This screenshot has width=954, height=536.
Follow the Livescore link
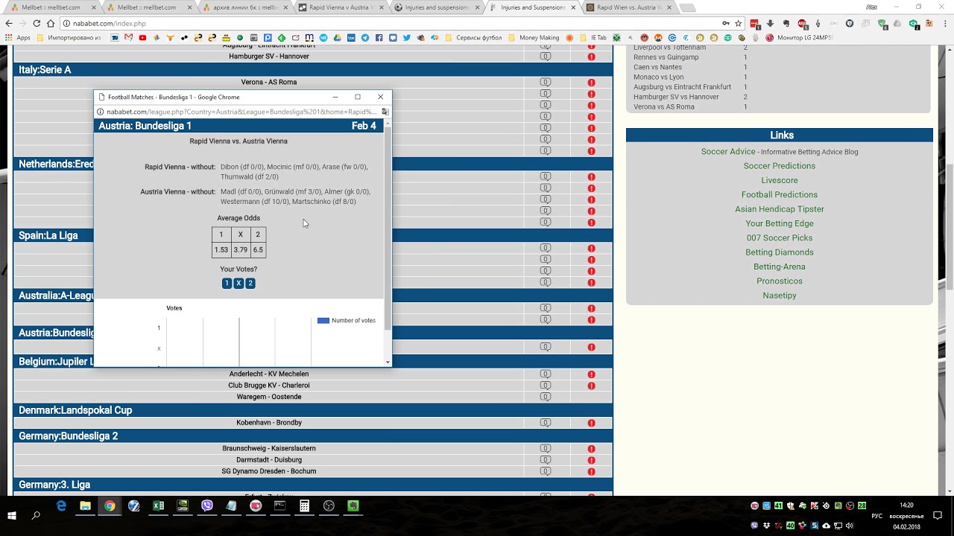point(779,180)
